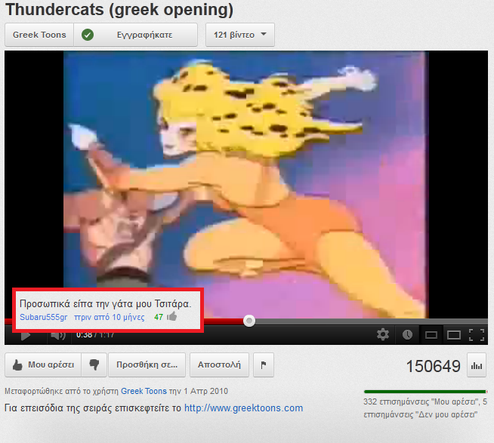Expand the 121 βίντεο dropdown
This screenshot has width=494, height=443.
coord(240,35)
